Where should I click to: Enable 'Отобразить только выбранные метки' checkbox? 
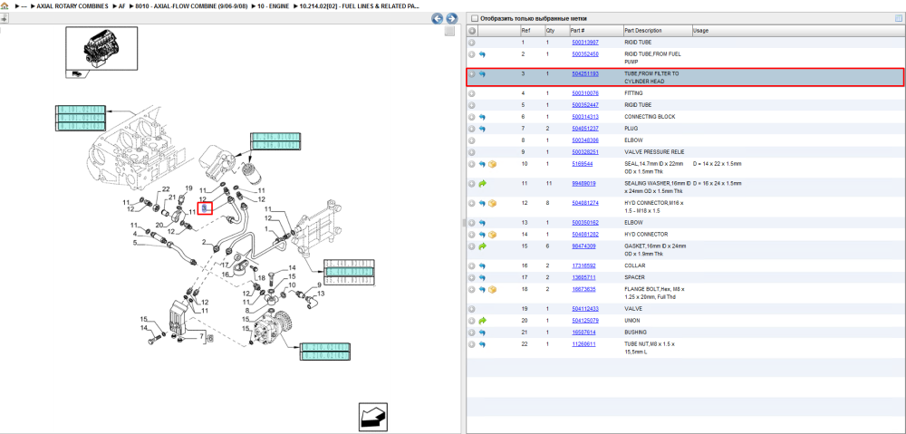point(475,18)
